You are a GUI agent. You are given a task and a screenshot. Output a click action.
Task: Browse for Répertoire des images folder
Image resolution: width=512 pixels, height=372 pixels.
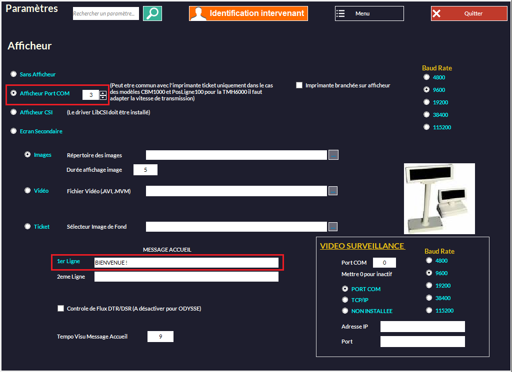[x=333, y=155]
